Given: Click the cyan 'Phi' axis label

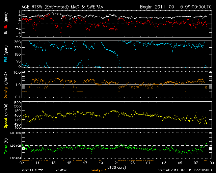Looking at the screenshot, I should (6, 59).
